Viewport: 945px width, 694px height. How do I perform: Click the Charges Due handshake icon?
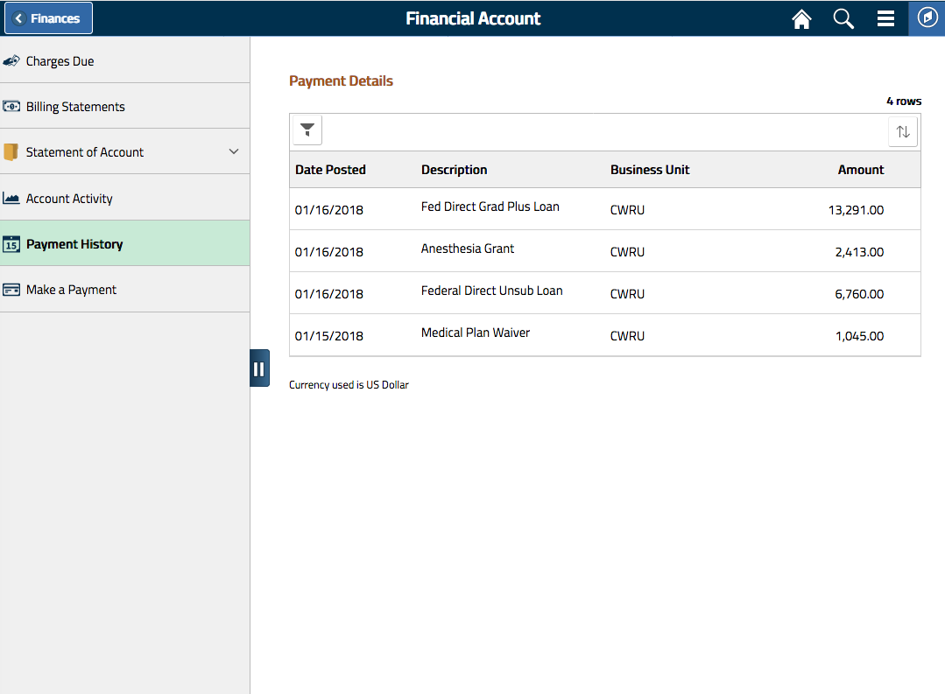11,61
